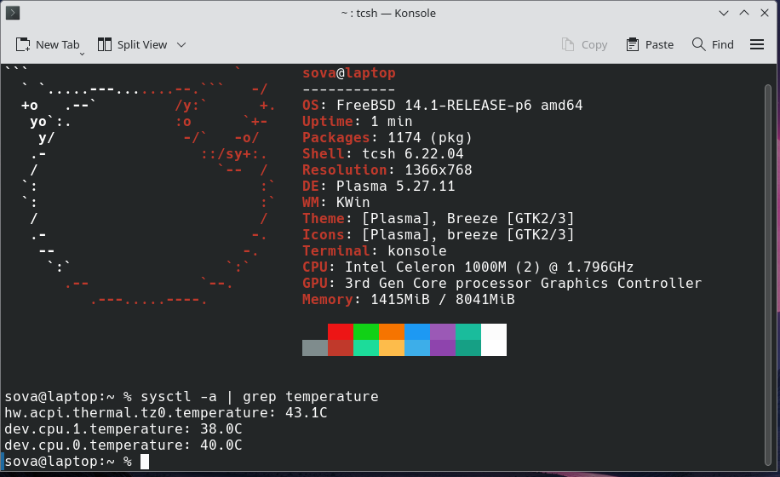Click the Memory 1415MiB / 8041MiB line
This screenshot has height=477, width=780.
(x=409, y=300)
